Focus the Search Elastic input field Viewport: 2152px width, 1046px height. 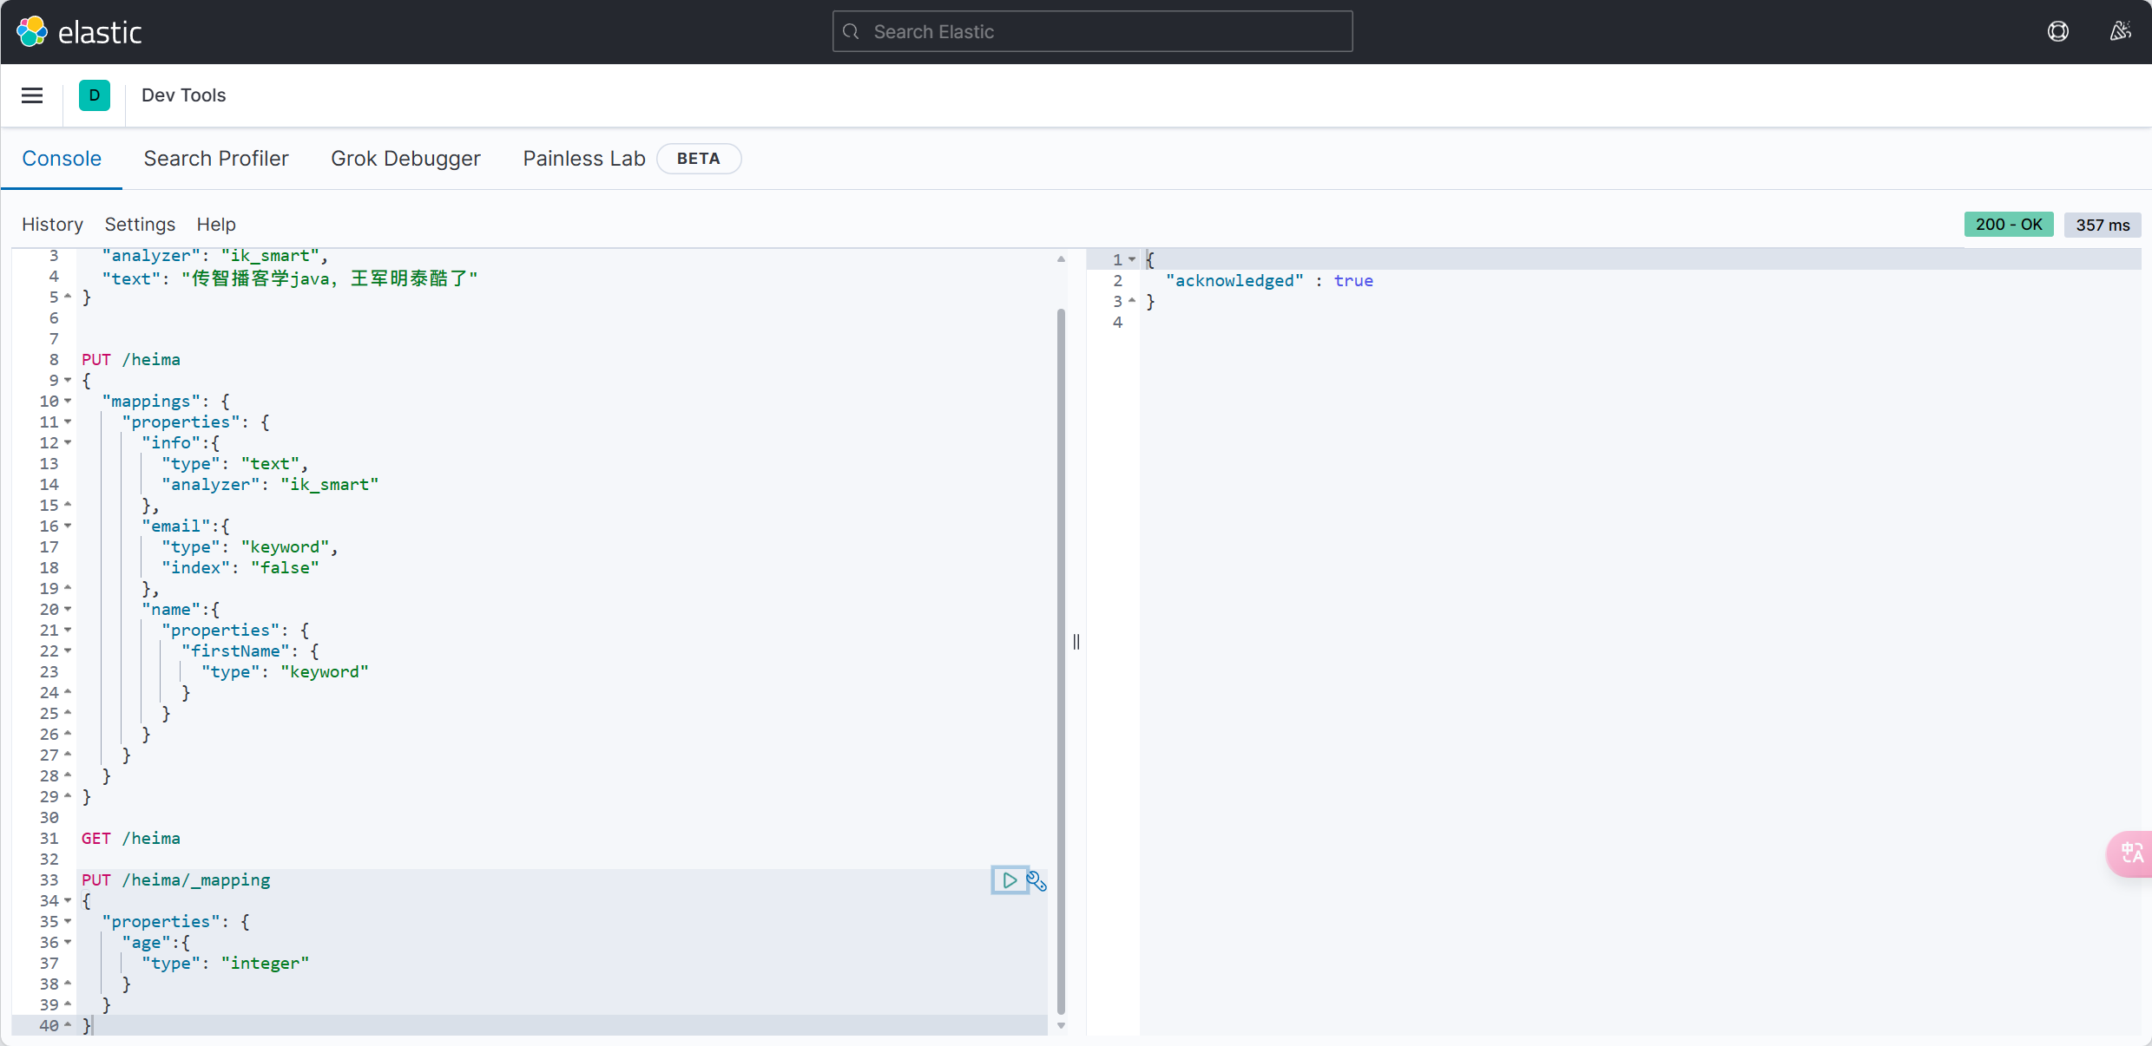1092,32
